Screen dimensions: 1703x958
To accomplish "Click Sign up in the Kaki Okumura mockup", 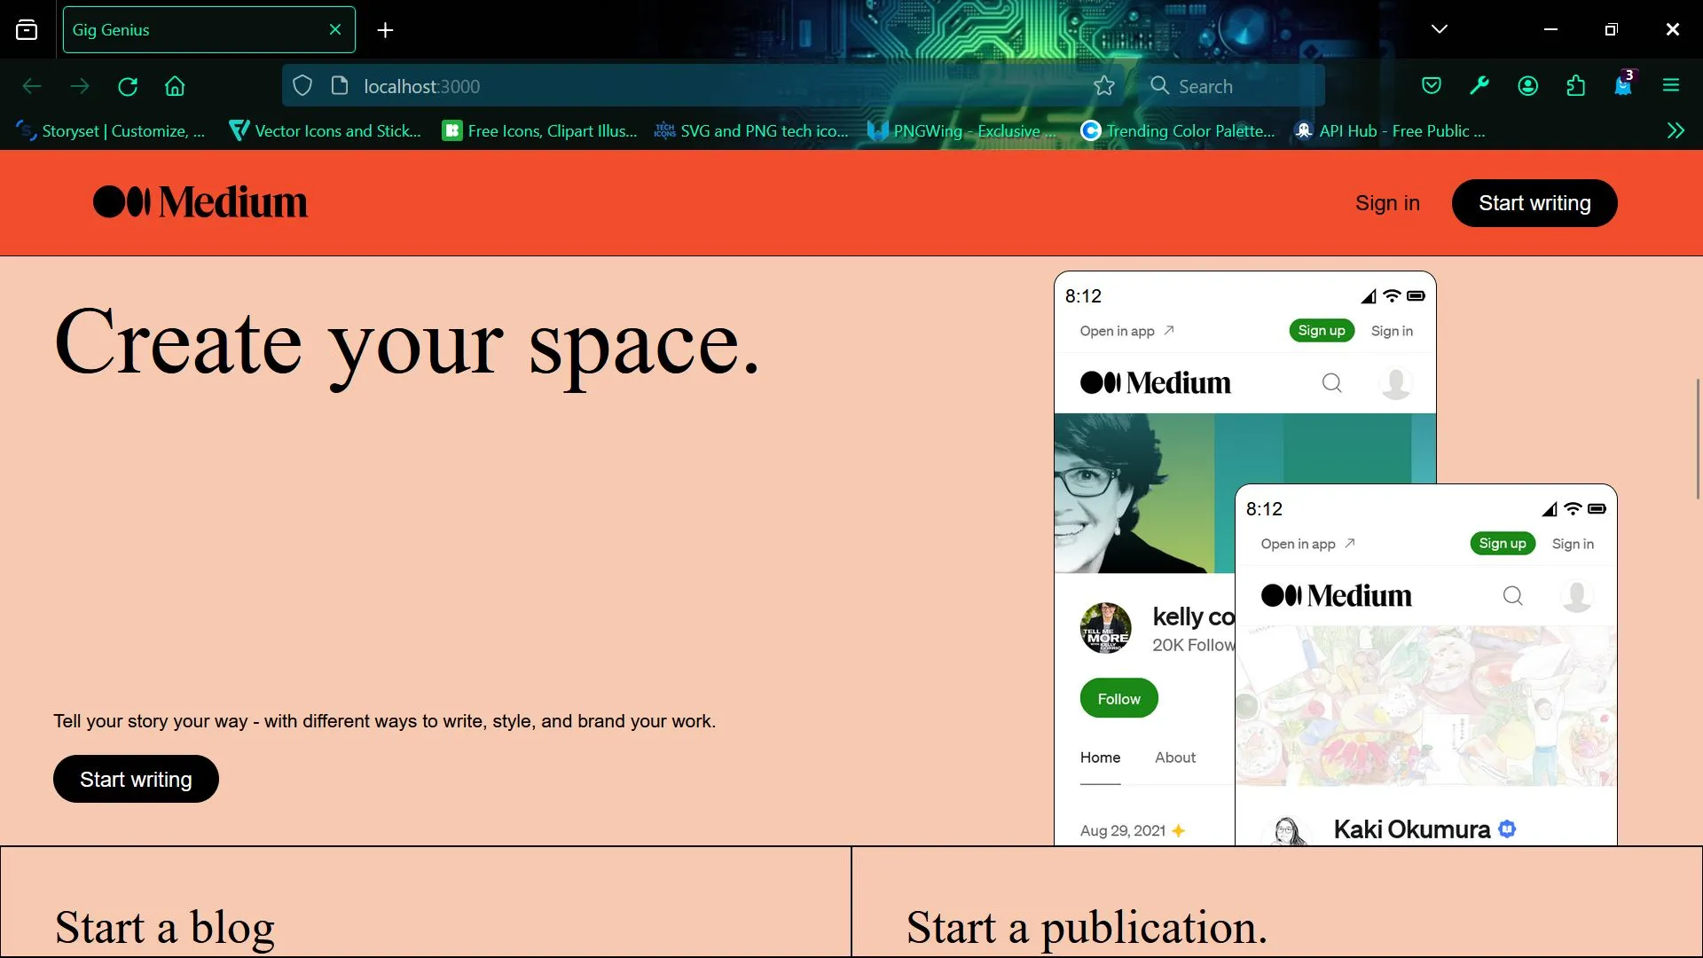I will (1503, 543).
